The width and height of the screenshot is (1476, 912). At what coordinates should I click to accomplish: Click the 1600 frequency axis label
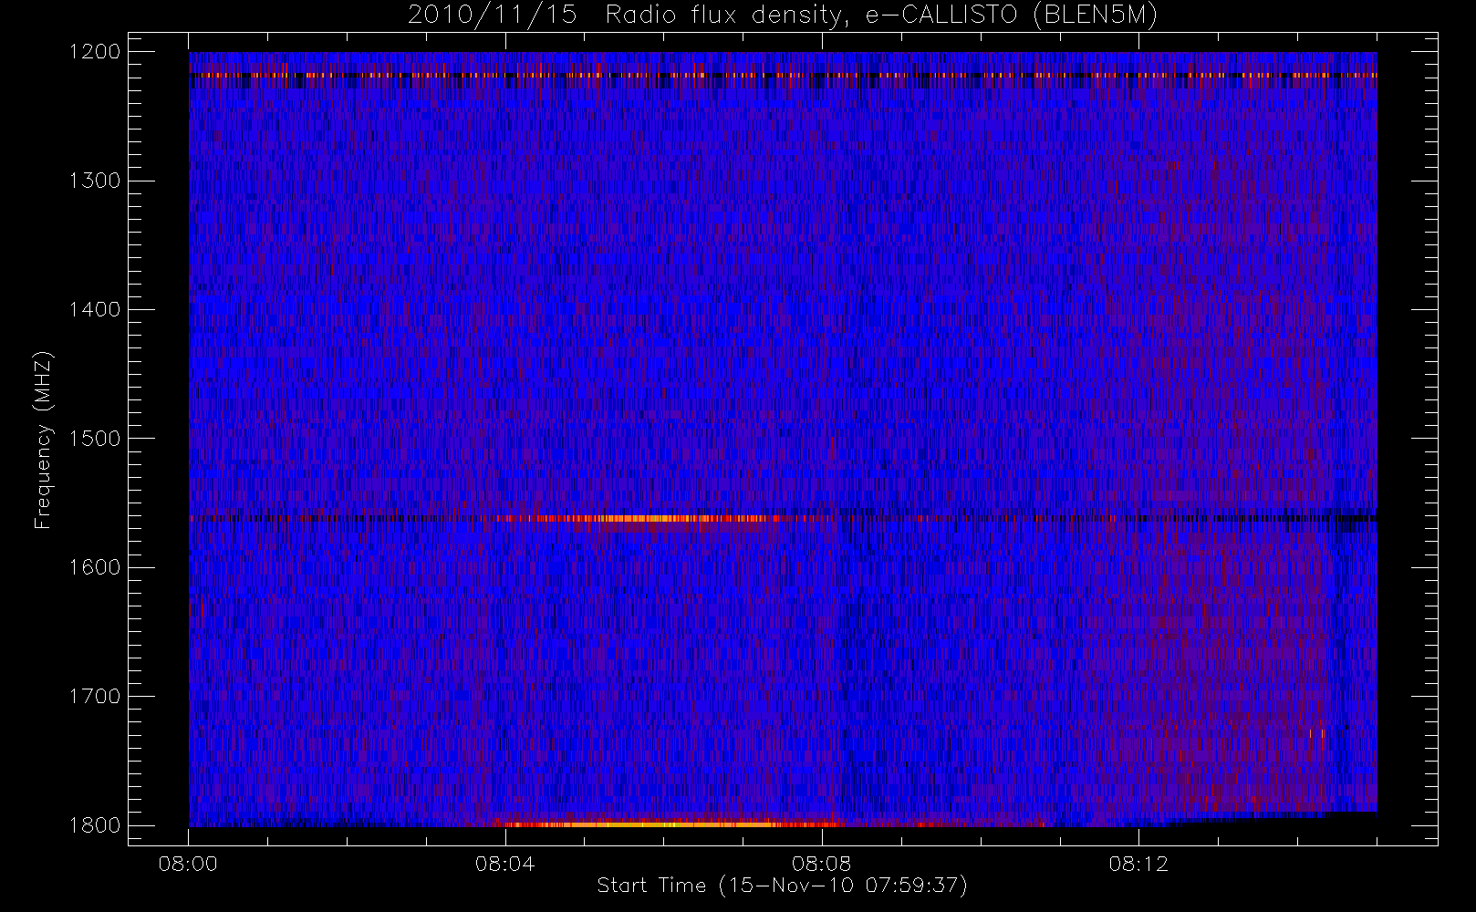[x=95, y=567]
